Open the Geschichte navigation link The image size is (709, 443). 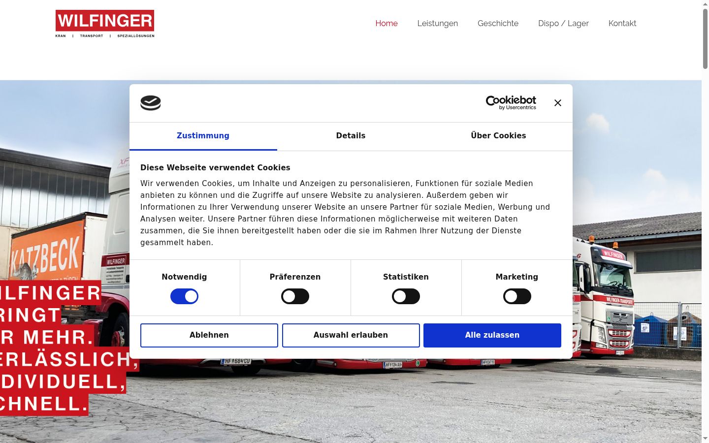[498, 23]
